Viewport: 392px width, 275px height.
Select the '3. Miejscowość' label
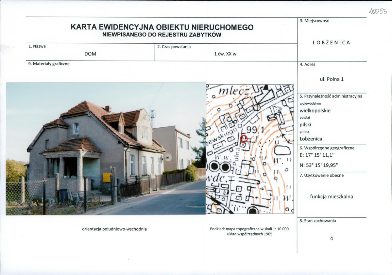pos(314,21)
